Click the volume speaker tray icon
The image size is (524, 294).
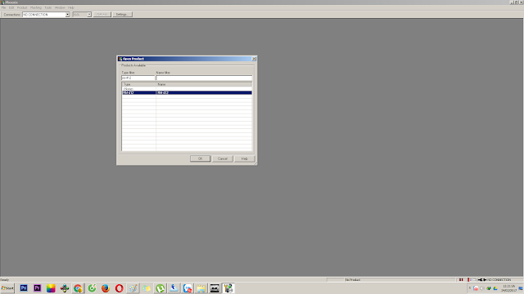[x=482, y=288]
